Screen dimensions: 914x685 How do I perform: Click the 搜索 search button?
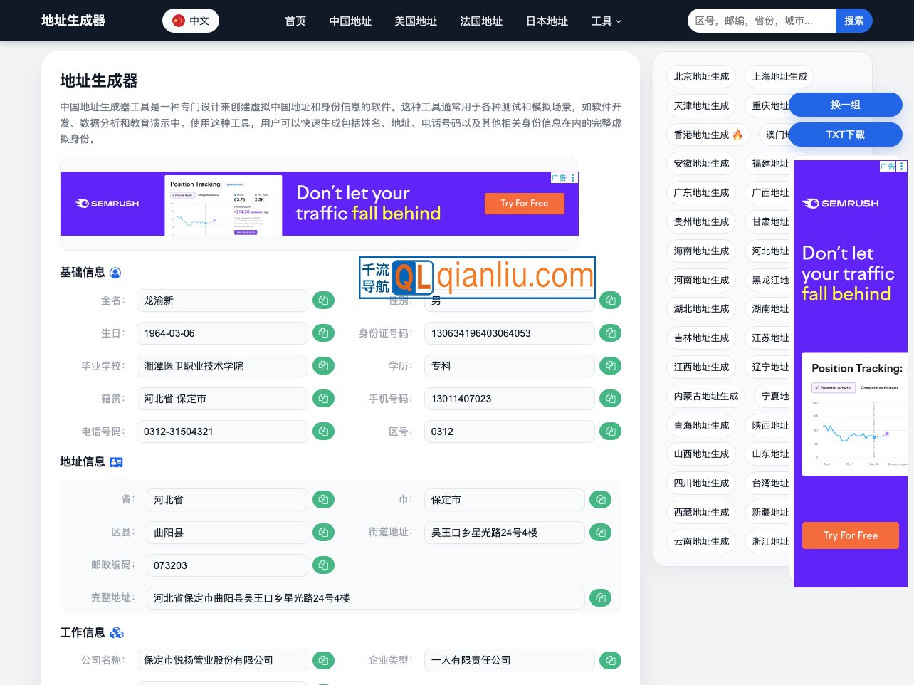853,21
